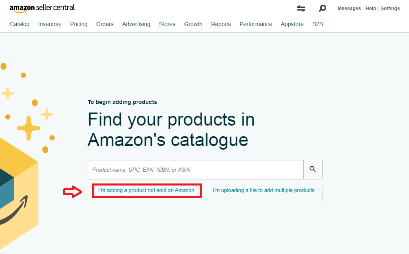The width and height of the screenshot is (409, 254).
Task: Open the Catalog menu
Action: pyautogui.click(x=20, y=24)
